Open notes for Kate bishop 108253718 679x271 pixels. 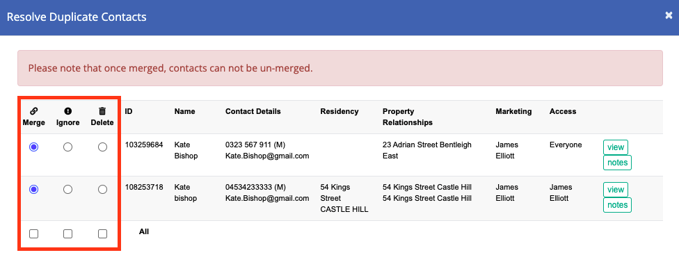[617, 205]
